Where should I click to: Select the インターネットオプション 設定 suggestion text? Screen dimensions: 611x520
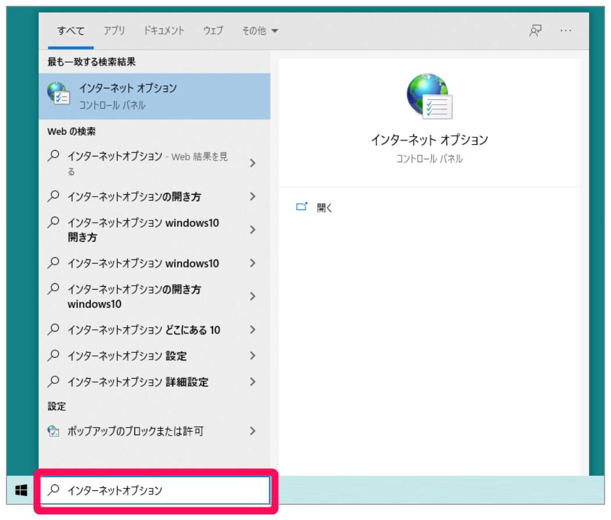pos(127,355)
